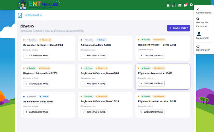The height and width of the screenshot is (132, 214).
Task: Open workspace for Règlement intérieur 57811
Action: 151,56
